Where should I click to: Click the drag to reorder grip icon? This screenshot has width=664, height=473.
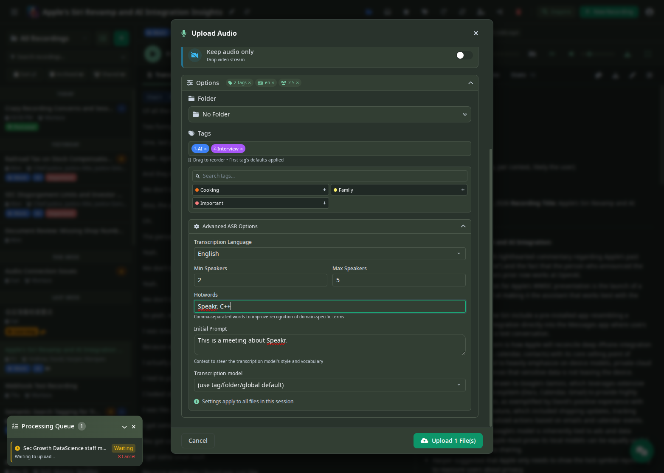tap(190, 160)
